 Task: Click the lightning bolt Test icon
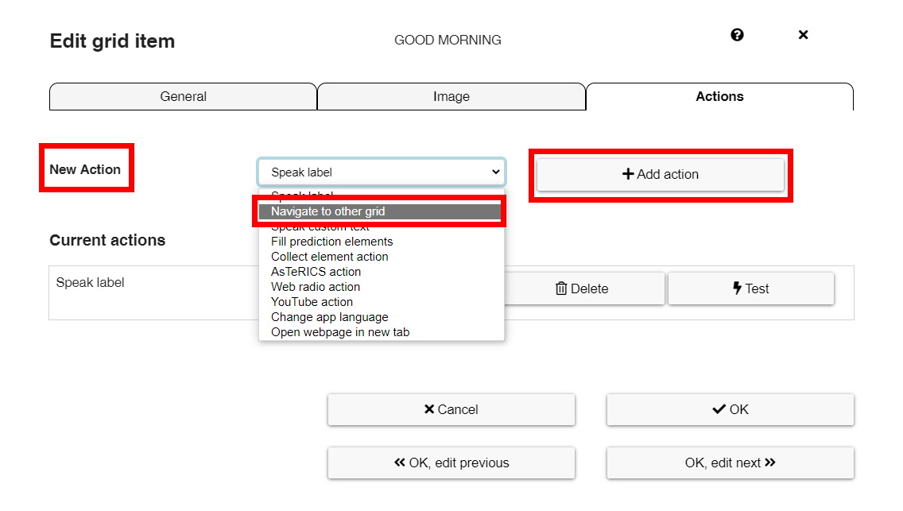coord(737,288)
